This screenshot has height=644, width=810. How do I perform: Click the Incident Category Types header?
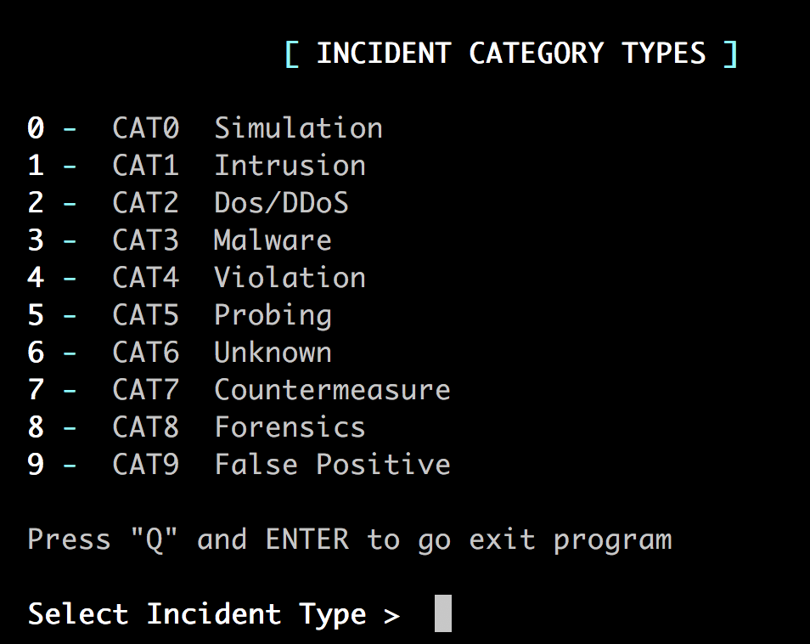511,54
